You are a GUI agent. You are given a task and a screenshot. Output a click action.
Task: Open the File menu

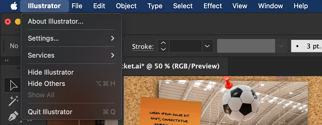click(x=77, y=6)
